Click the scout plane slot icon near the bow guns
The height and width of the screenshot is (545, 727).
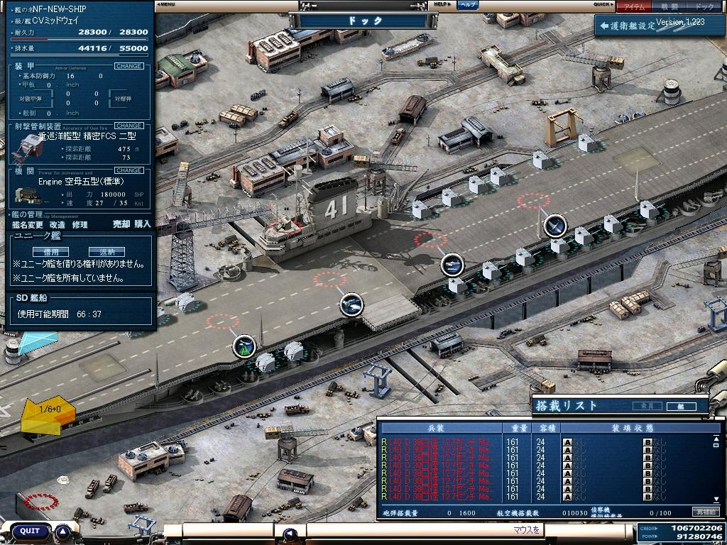click(x=244, y=346)
